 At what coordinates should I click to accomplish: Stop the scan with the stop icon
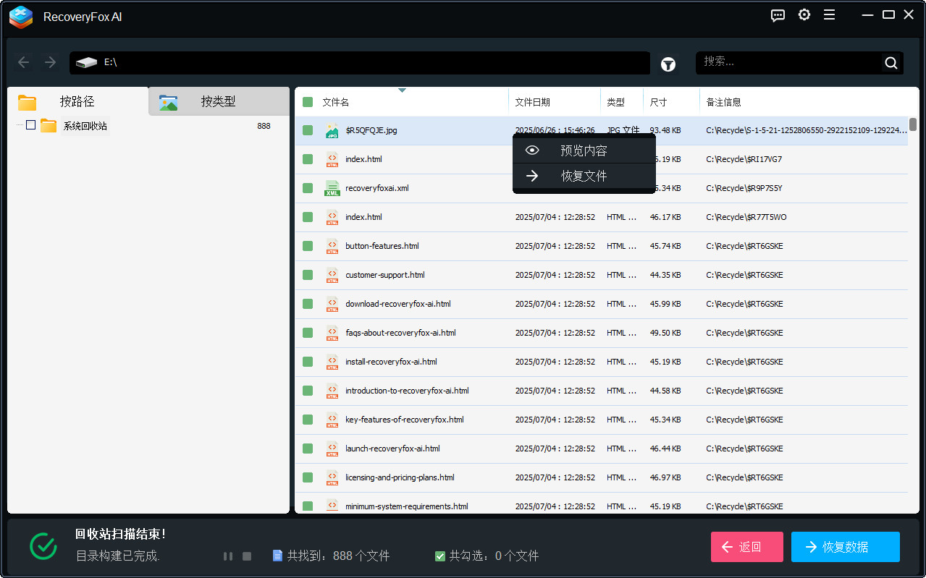(246, 556)
